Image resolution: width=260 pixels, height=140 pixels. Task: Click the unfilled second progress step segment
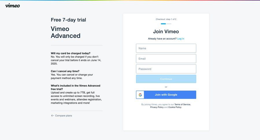pos(169,24)
